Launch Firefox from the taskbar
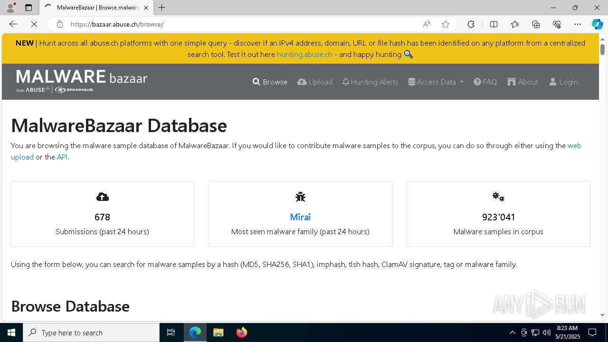Image resolution: width=608 pixels, height=342 pixels. tap(241, 332)
